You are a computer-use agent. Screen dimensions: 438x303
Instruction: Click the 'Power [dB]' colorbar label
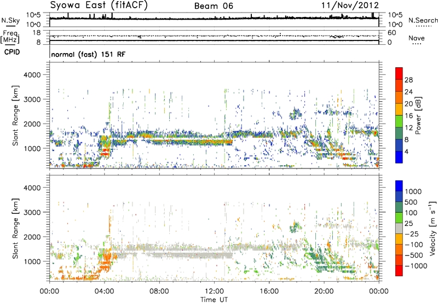click(418, 115)
